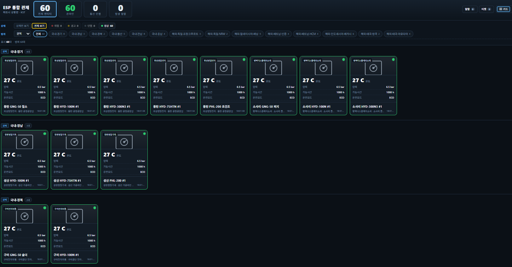Click the 통신 단절 0 summary tile
The image size is (512, 267).
[x=95, y=9]
